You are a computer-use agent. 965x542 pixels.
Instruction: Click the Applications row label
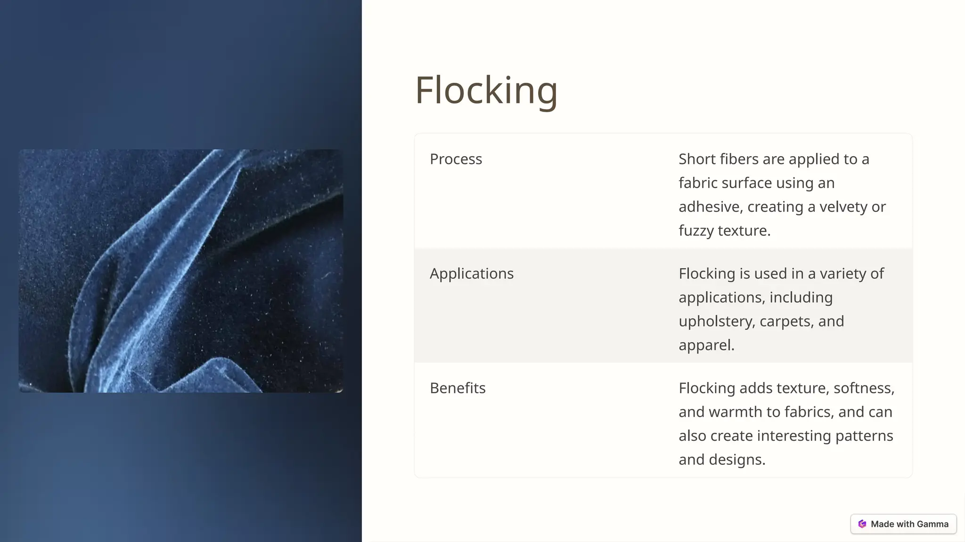click(471, 273)
